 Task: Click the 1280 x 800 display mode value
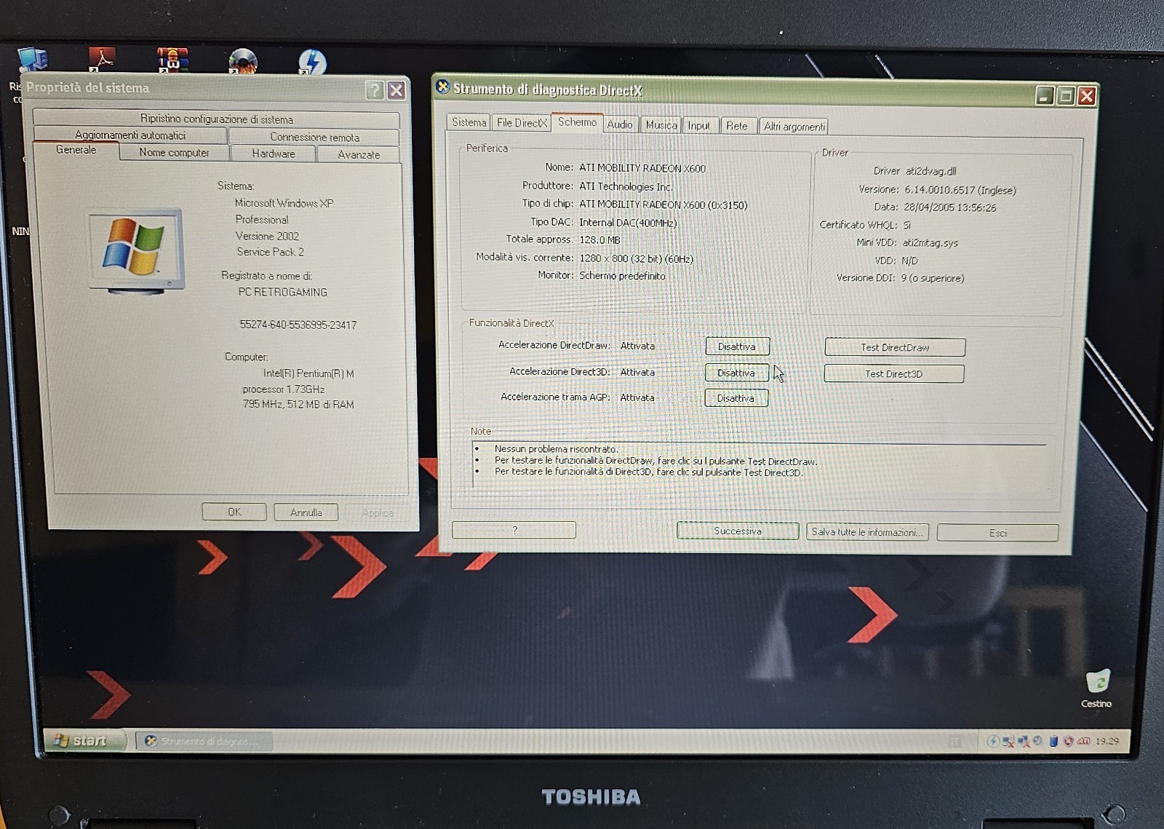[x=636, y=258]
